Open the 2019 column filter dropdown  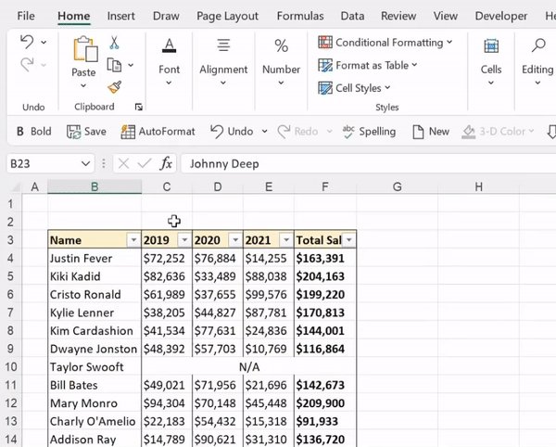point(184,240)
